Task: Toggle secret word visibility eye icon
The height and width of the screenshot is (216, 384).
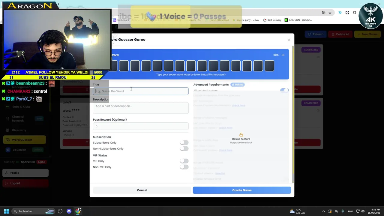Action: click(283, 55)
